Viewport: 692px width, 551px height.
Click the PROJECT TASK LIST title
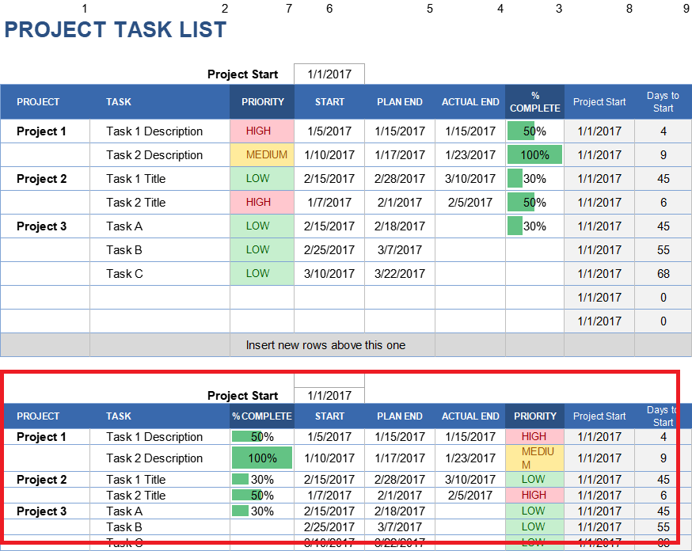(116, 30)
